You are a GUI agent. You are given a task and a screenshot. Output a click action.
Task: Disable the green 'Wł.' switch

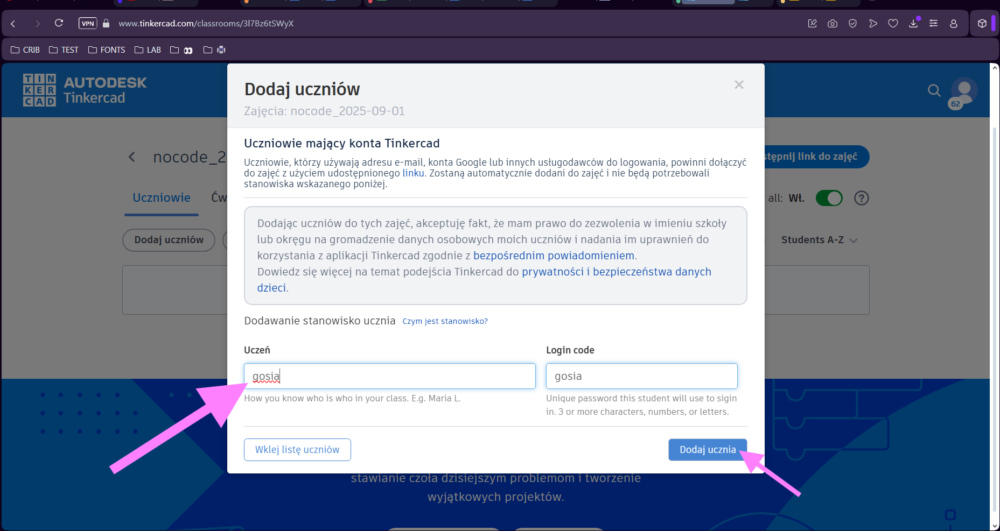click(x=829, y=198)
